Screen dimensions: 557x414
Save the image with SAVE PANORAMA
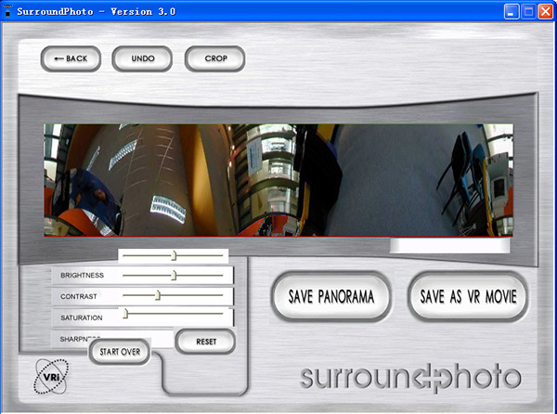click(331, 296)
